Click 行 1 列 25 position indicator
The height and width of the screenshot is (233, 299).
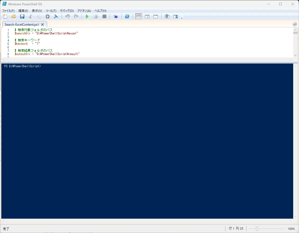coord(236,228)
